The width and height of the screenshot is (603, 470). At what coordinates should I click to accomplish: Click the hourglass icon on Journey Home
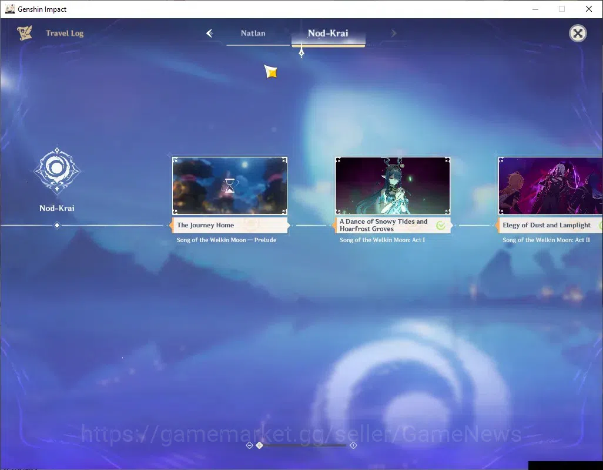click(x=230, y=186)
